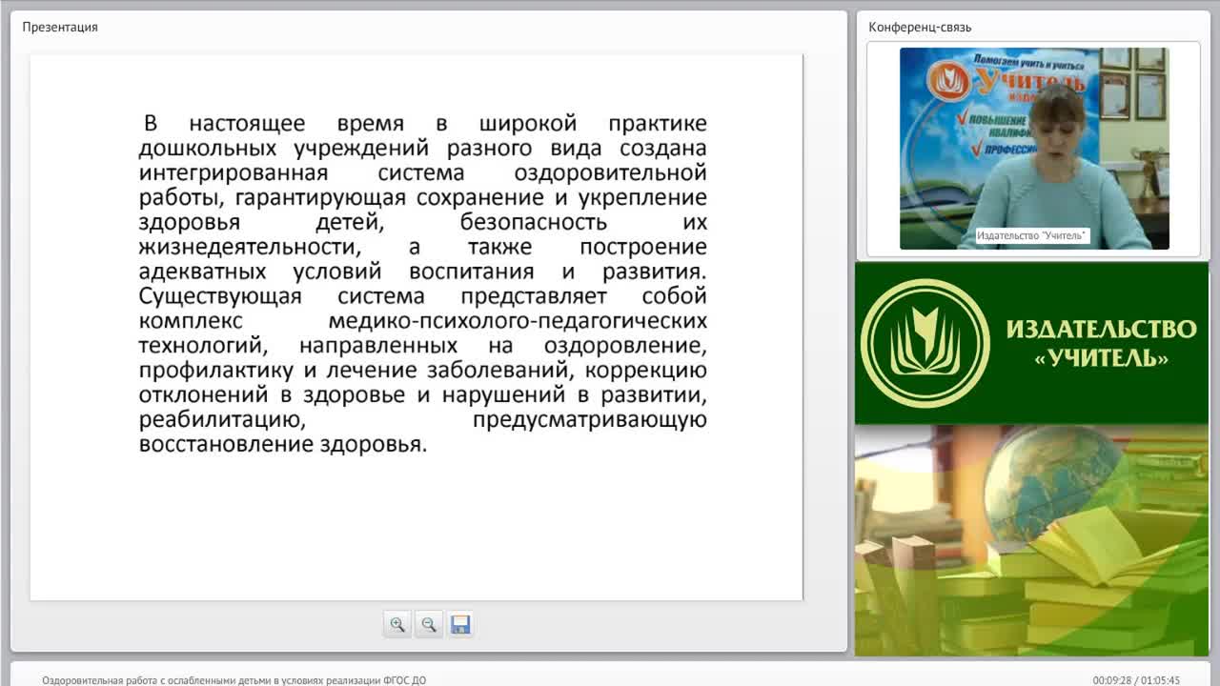Click the presenter's webcam video
Screen dimensions: 1220x686
(x=1034, y=149)
